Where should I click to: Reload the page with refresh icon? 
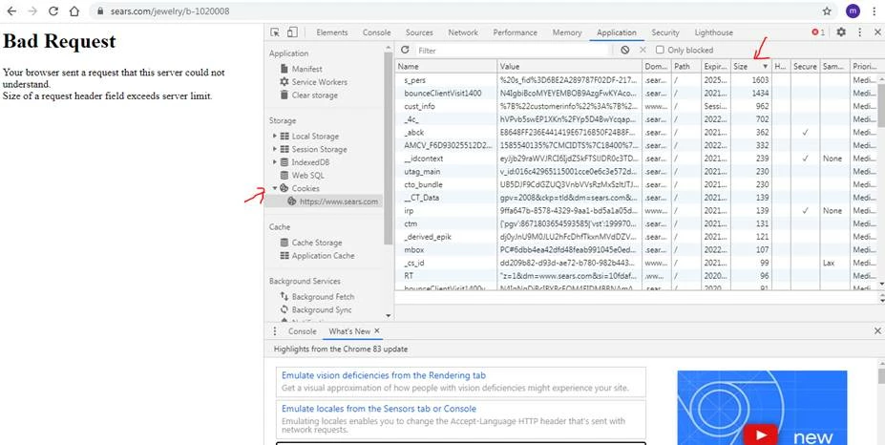53,11
